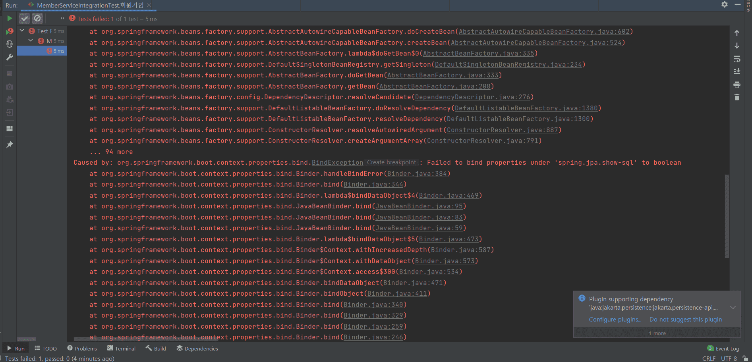Open the Dependencies tool window tab

[x=197, y=349]
